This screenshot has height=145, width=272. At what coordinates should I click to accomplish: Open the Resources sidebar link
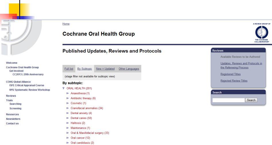pos(12,114)
